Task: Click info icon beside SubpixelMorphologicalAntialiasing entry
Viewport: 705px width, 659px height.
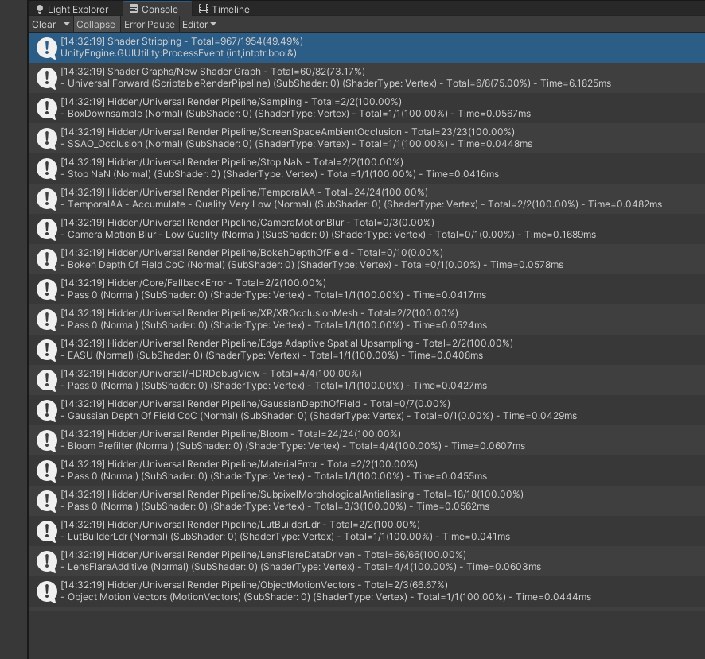Action: (47, 501)
